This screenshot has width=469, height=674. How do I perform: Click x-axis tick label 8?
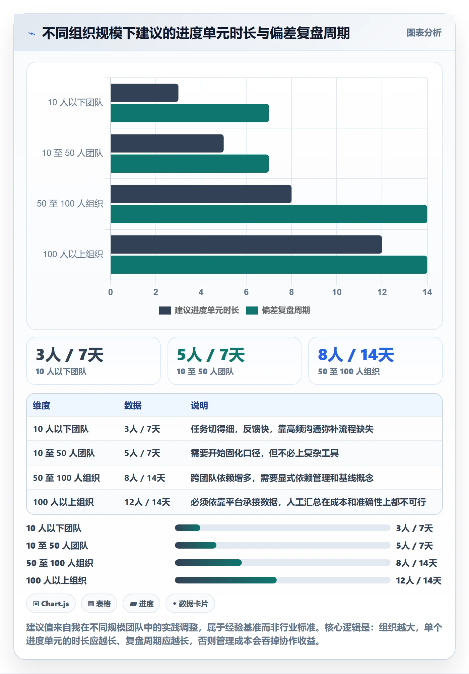coord(291,292)
